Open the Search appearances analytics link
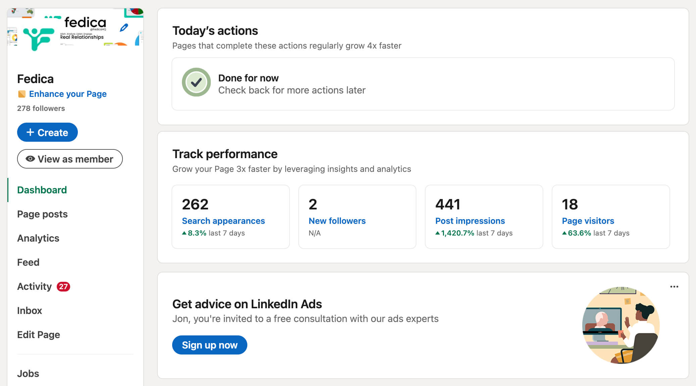 (223, 221)
